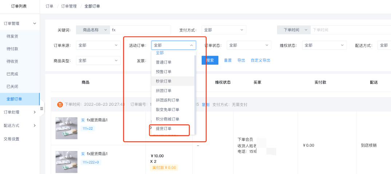
Task: Expand the 订单处理 sidebar chevron arrow
Action: [x=35, y=112]
